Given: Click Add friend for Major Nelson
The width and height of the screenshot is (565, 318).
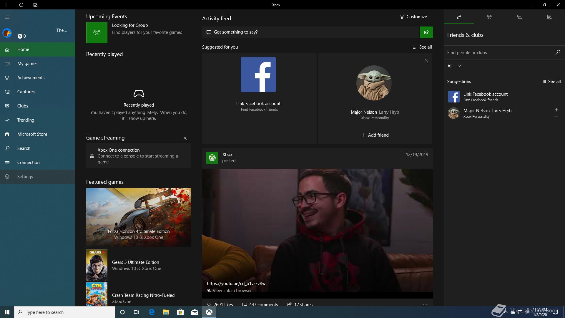Looking at the screenshot, I should pyautogui.click(x=375, y=135).
